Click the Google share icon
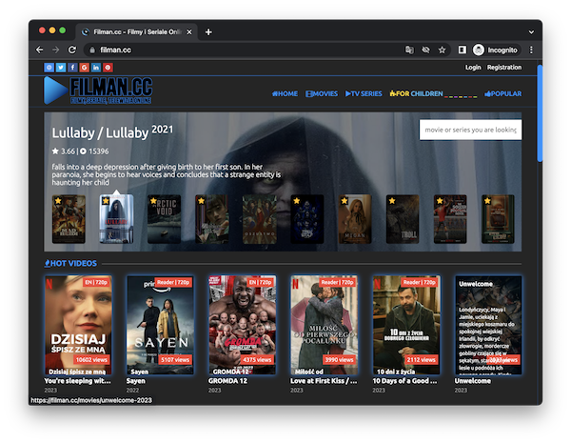The width and height of the screenshot is (571, 443). click(x=84, y=68)
